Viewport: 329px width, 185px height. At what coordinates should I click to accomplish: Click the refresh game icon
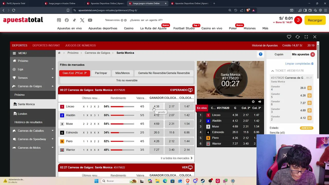tap(298, 37)
